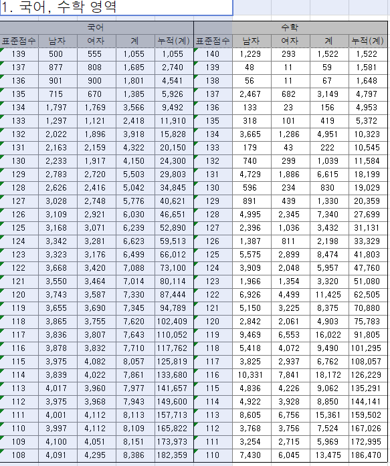Select the cell showing 5,926
This screenshot has height=466, width=390.
click(x=174, y=94)
